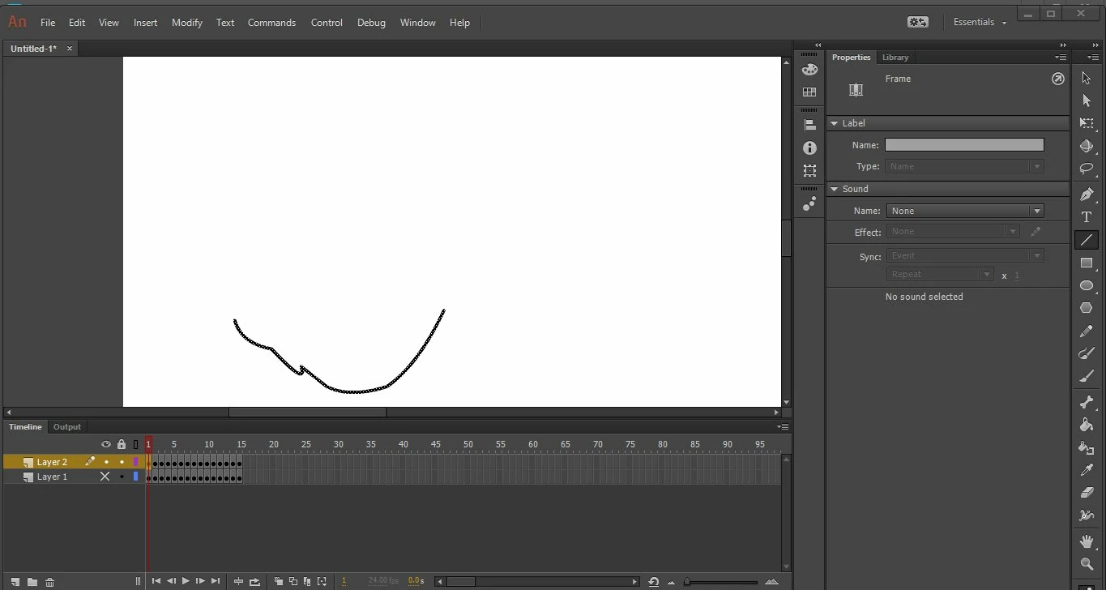The width and height of the screenshot is (1106, 590).
Task: Select the Text tool
Action: pos(1087,217)
